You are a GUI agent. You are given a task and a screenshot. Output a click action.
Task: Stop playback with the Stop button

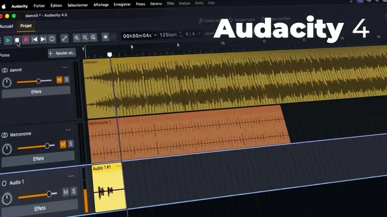pyautogui.click(x=17, y=40)
